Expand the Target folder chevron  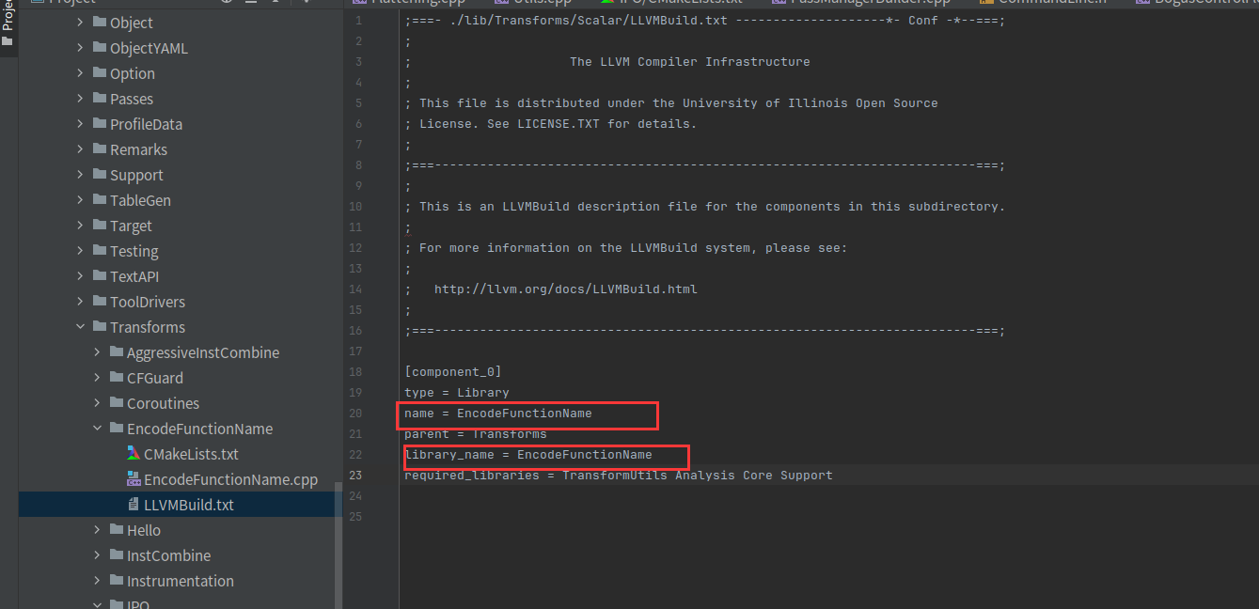(80, 226)
